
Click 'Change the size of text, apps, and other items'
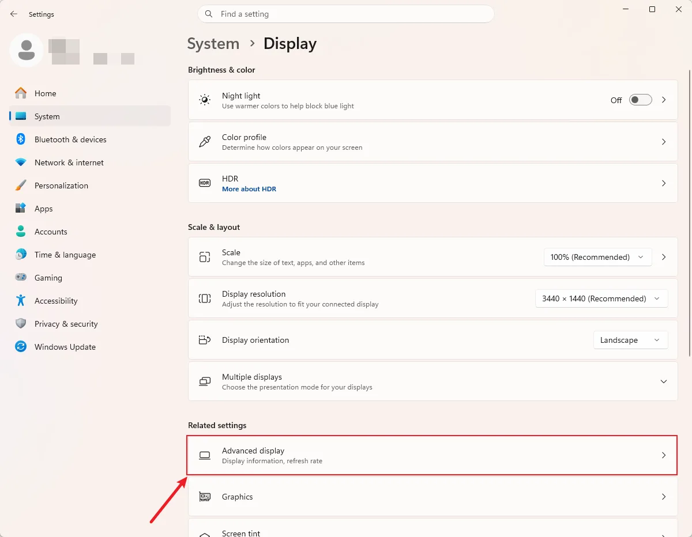click(x=294, y=263)
